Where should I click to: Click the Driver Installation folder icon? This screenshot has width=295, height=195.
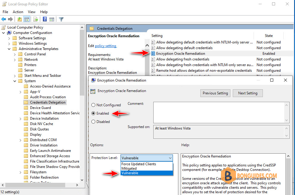point(26,145)
